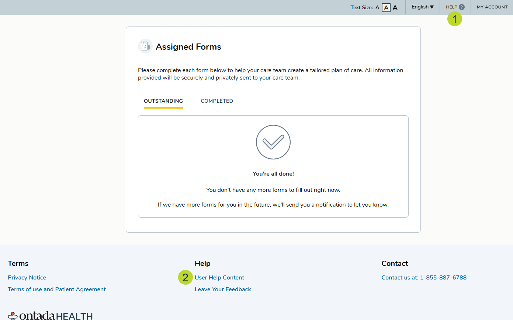Select the largest text size A

[x=395, y=7]
